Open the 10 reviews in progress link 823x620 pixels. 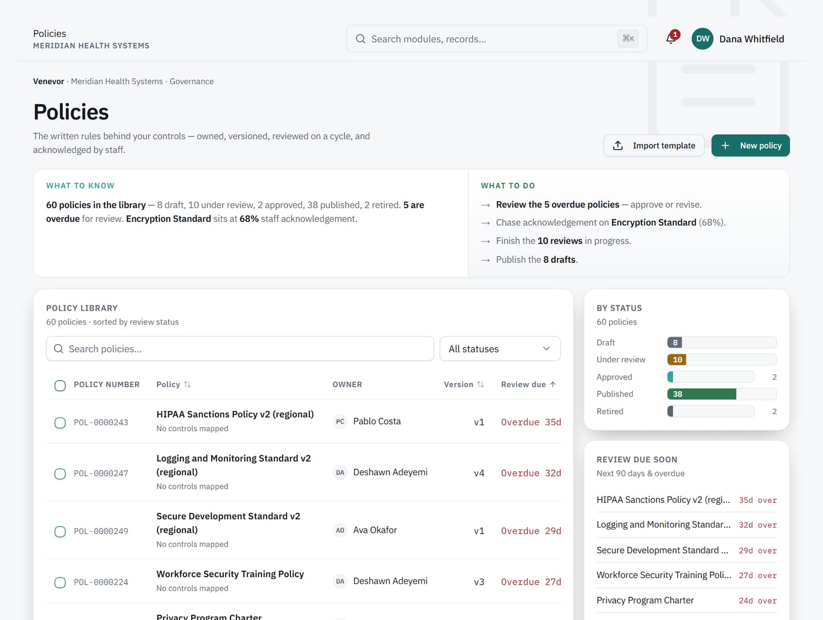coord(560,241)
